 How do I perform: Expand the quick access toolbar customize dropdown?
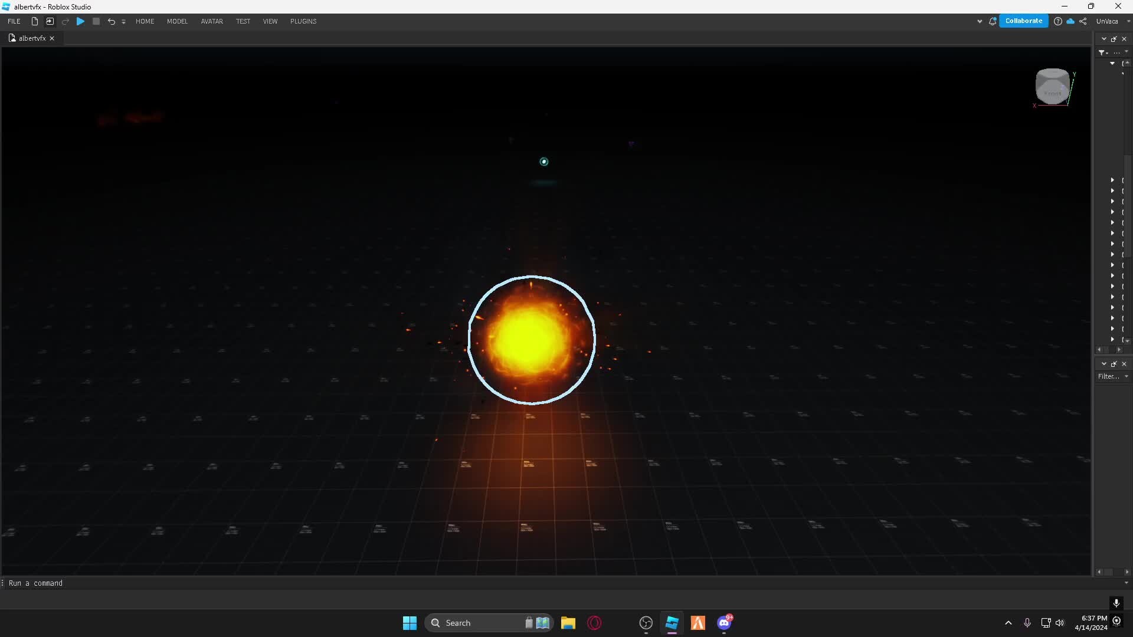pyautogui.click(x=123, y=22)
